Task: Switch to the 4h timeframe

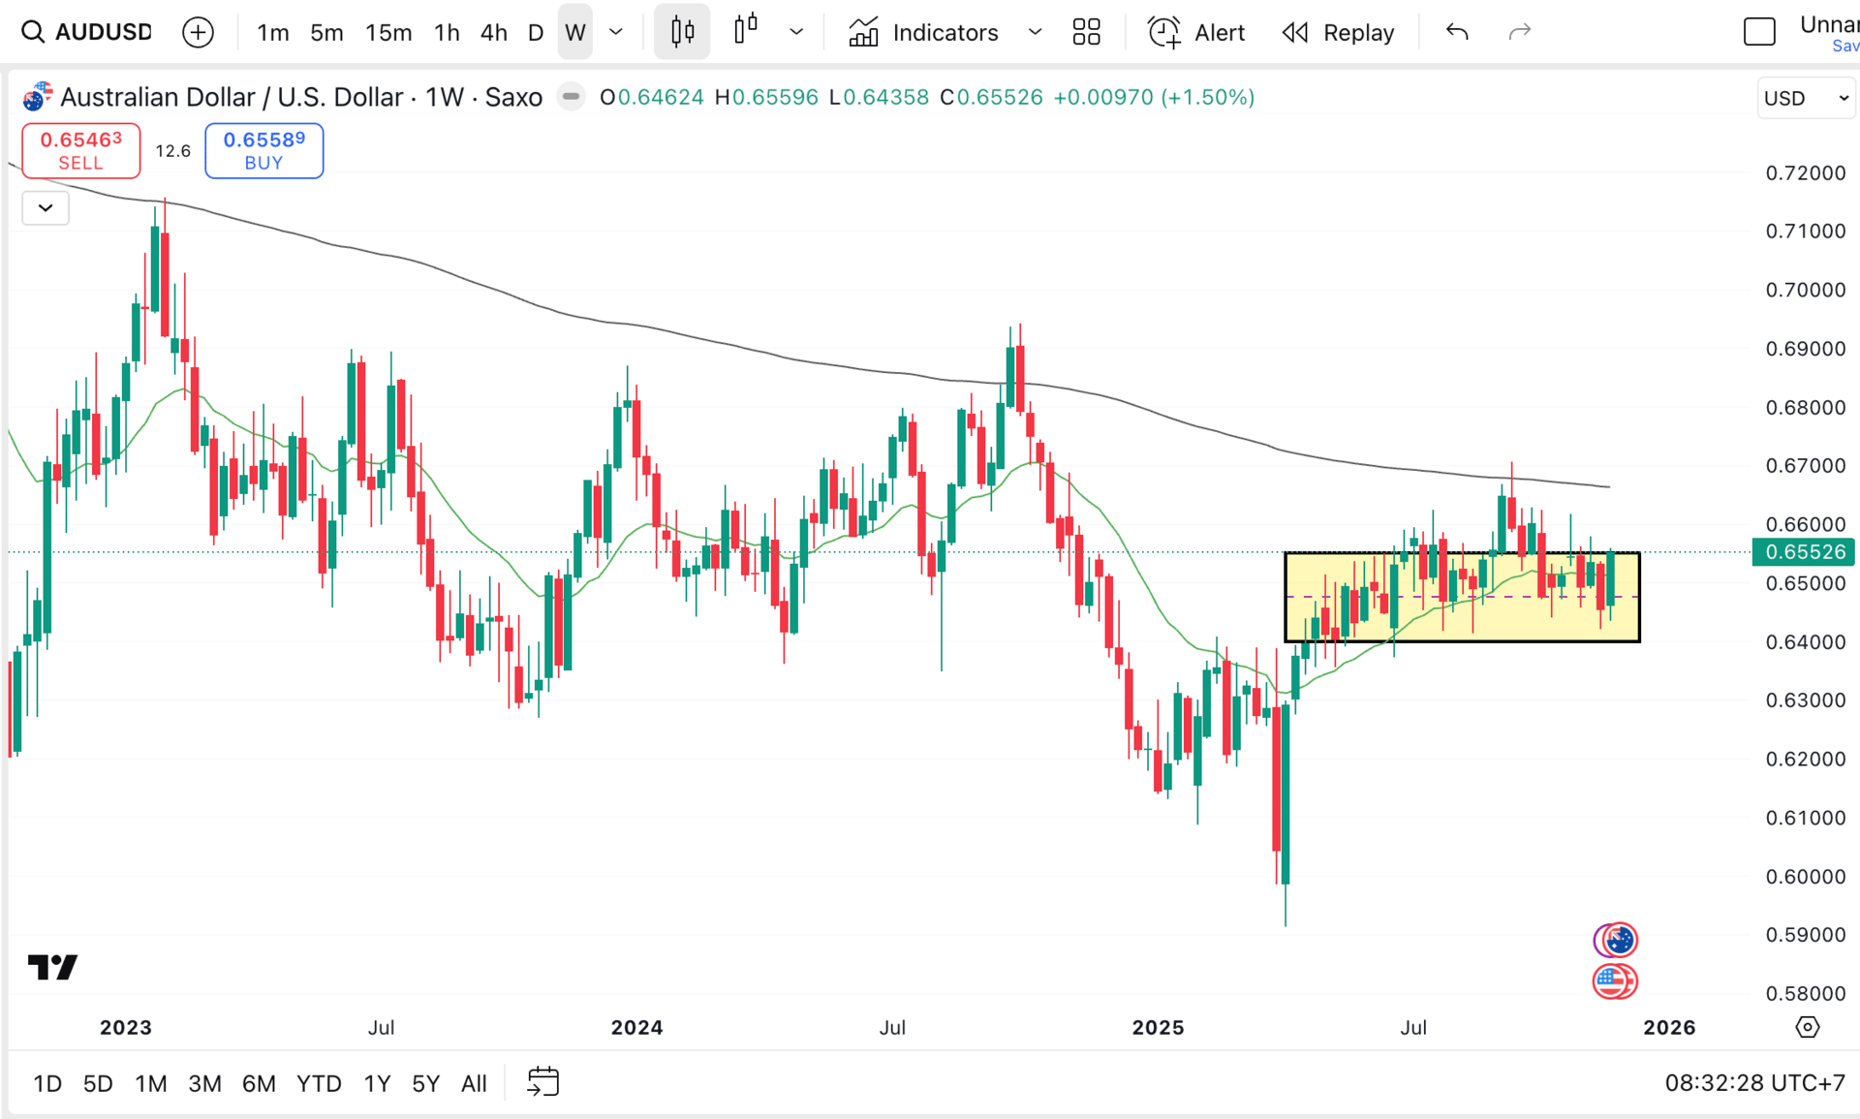Action: [x=493, y=32]
